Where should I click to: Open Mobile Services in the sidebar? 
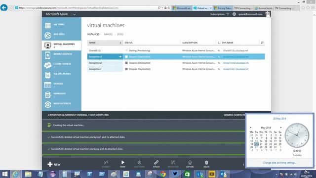click(x=61, y=55)
